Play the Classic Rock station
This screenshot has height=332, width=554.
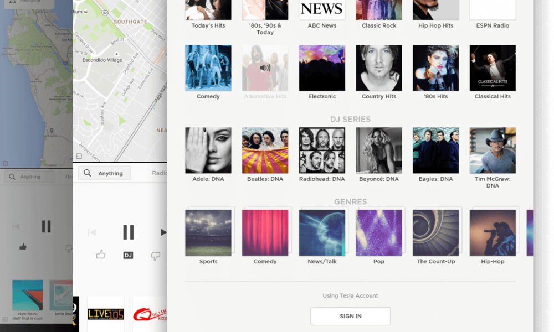[379, 10]
